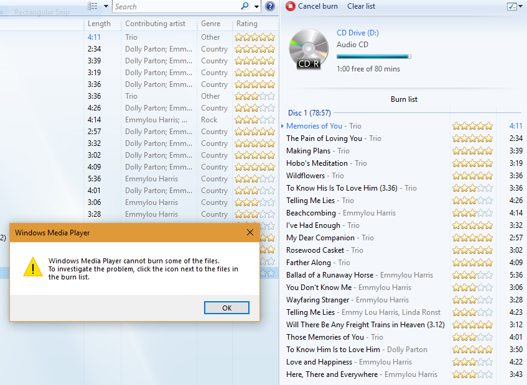Click the Disc 1 (78:57) heading
Image resolution: width=527 pixels, height=385 pixels.
[x=309, y=113]
